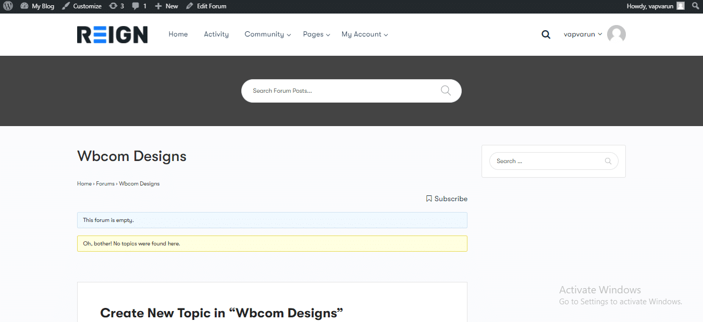Image resolution: width=703 pixels, height=322 pixels.
Task: Click the Customize admin bar item
Action: click(82, 6)
